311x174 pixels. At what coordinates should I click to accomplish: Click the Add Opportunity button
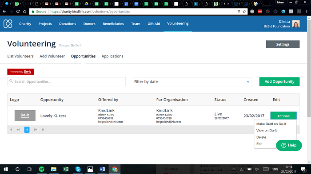point(279,81)
